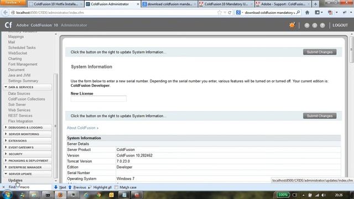Open the Solr Server link
The width and height of the screenshot is (354, 199).
coord(17,104)
